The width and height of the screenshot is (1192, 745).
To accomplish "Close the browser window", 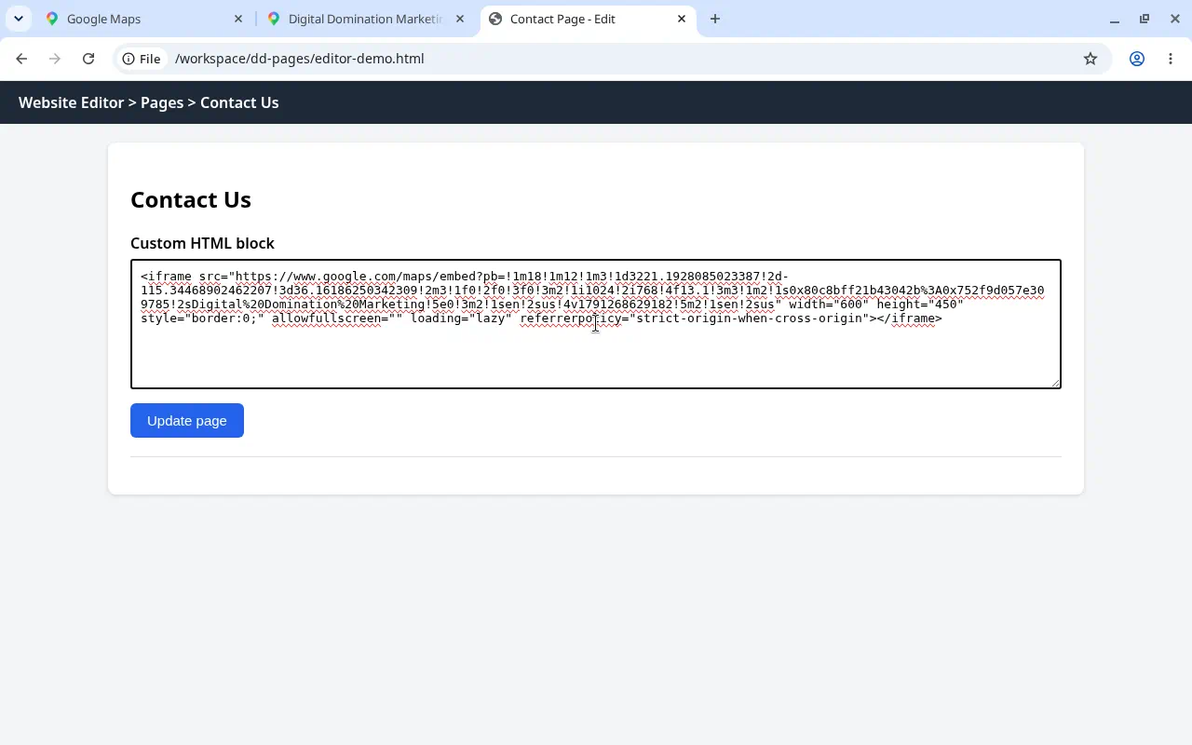I will pyautogui.click(x=1173, y=19).
